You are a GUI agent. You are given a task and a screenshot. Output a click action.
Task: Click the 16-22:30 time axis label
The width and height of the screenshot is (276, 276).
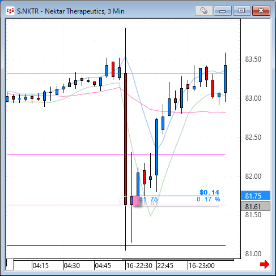click(139, 266)
